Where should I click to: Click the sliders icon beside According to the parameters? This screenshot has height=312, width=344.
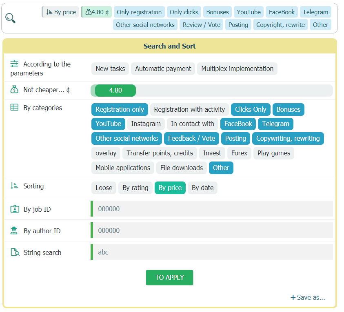14,64
